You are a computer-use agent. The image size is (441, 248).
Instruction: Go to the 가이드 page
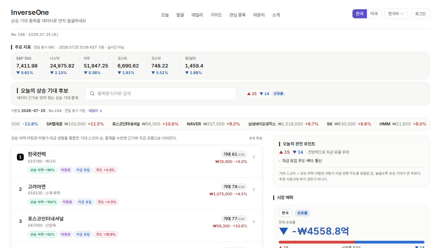click(x=216, y=15)
